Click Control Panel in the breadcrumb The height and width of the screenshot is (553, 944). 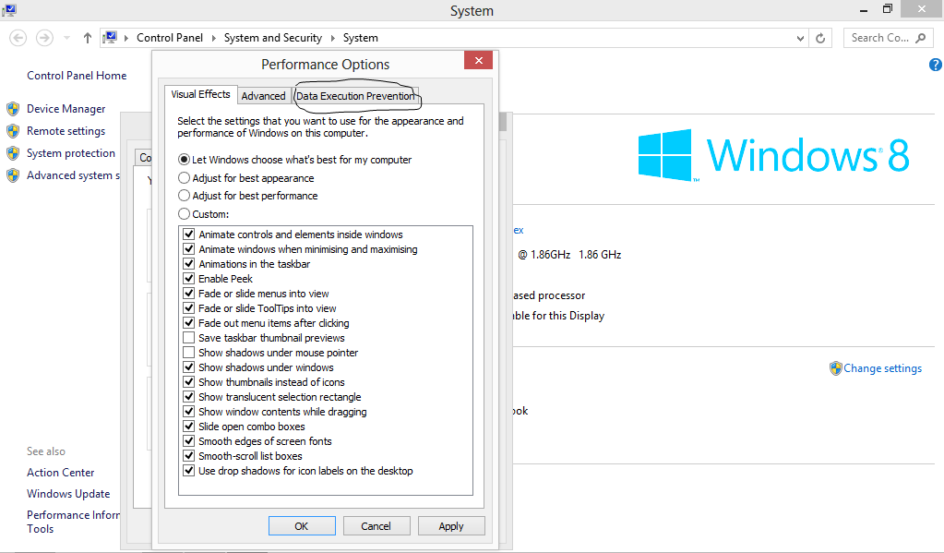(170, 38)
